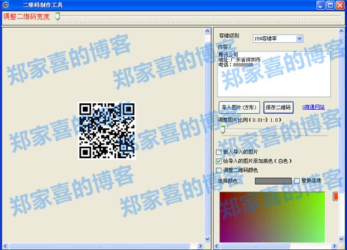The height and width of the screenshot is (250, 347).
Task: Click the 地址:广东省深圳市 text line
Action: [x=239, y=59]
